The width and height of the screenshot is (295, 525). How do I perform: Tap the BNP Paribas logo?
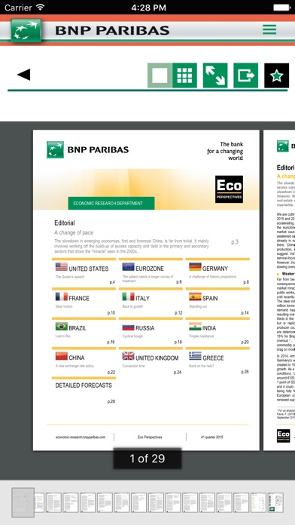tap(26, 30)
